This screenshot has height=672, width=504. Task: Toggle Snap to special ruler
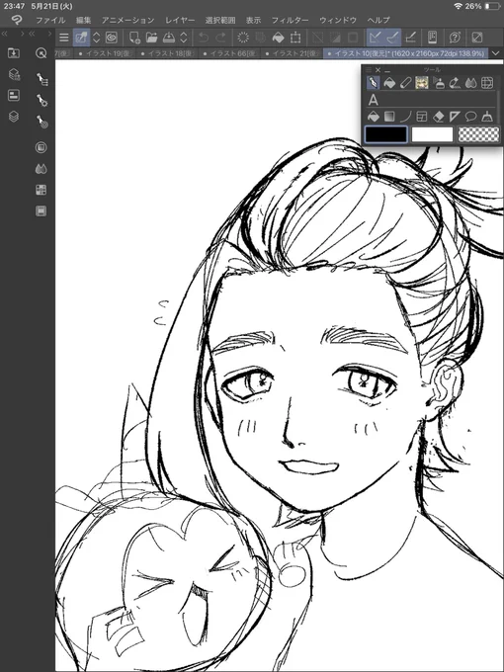coord(392,38)
